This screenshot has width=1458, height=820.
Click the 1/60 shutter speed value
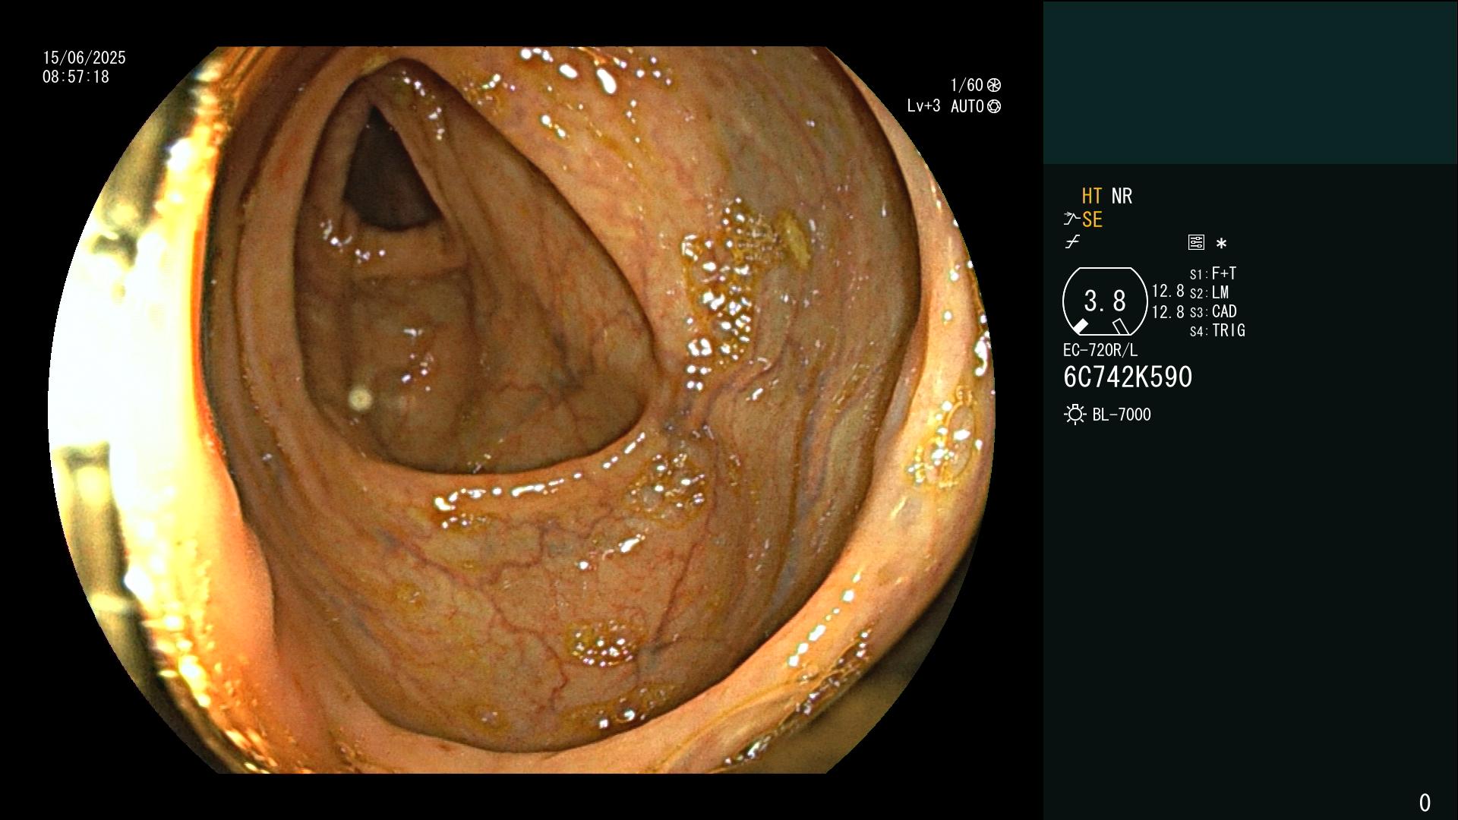point(967,85)
